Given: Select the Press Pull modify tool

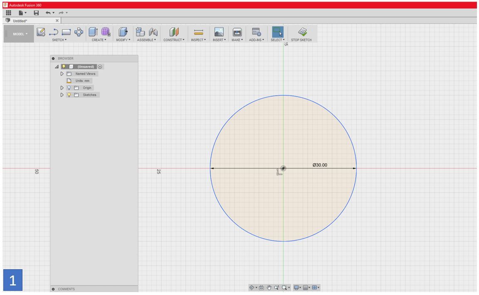Looking at the screenshot, I should click(123, 32).
